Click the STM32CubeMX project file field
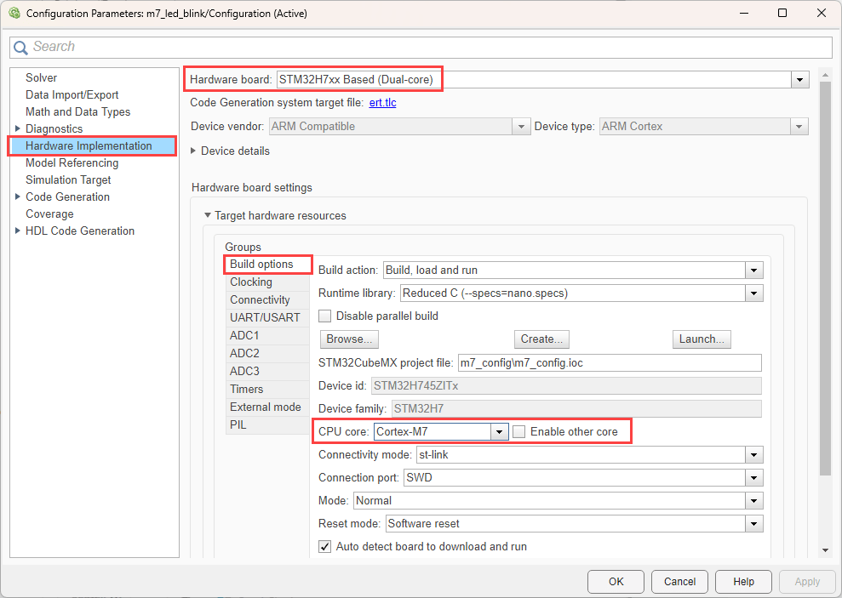Viewport: 842px width, 598px height. point(609,362)
